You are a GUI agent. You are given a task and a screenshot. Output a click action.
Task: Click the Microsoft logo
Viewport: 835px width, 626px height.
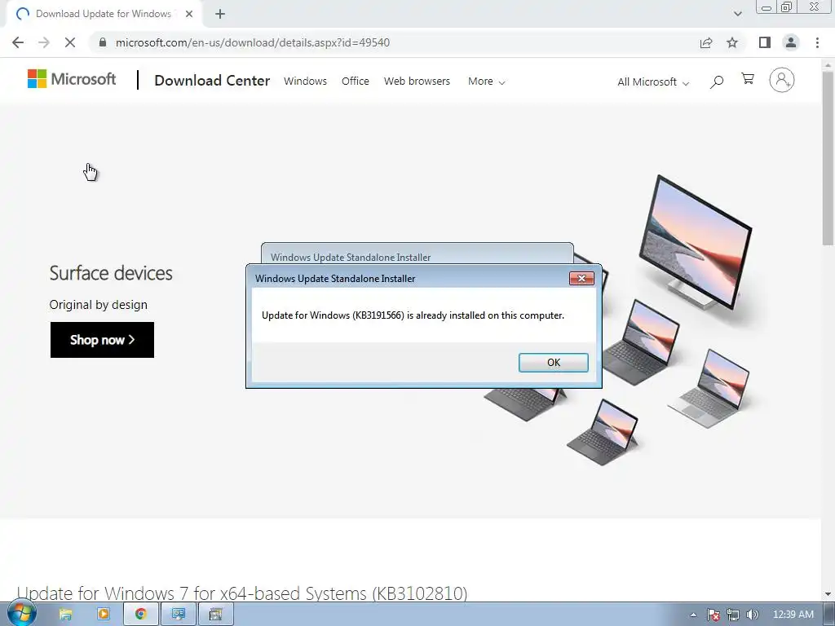tap(72, 79)
